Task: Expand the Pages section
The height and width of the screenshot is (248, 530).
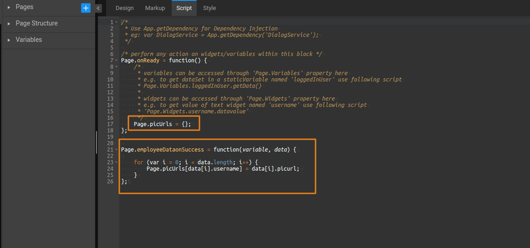Action: [x=9, y=7]
